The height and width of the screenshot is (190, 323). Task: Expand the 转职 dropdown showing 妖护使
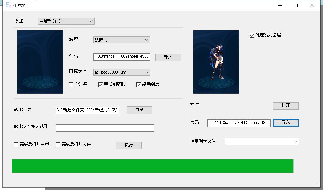coord(122,40)
